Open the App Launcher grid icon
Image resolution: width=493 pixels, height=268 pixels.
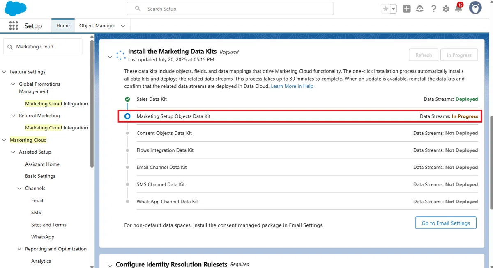pyautogui.click(x=14, y=26)
